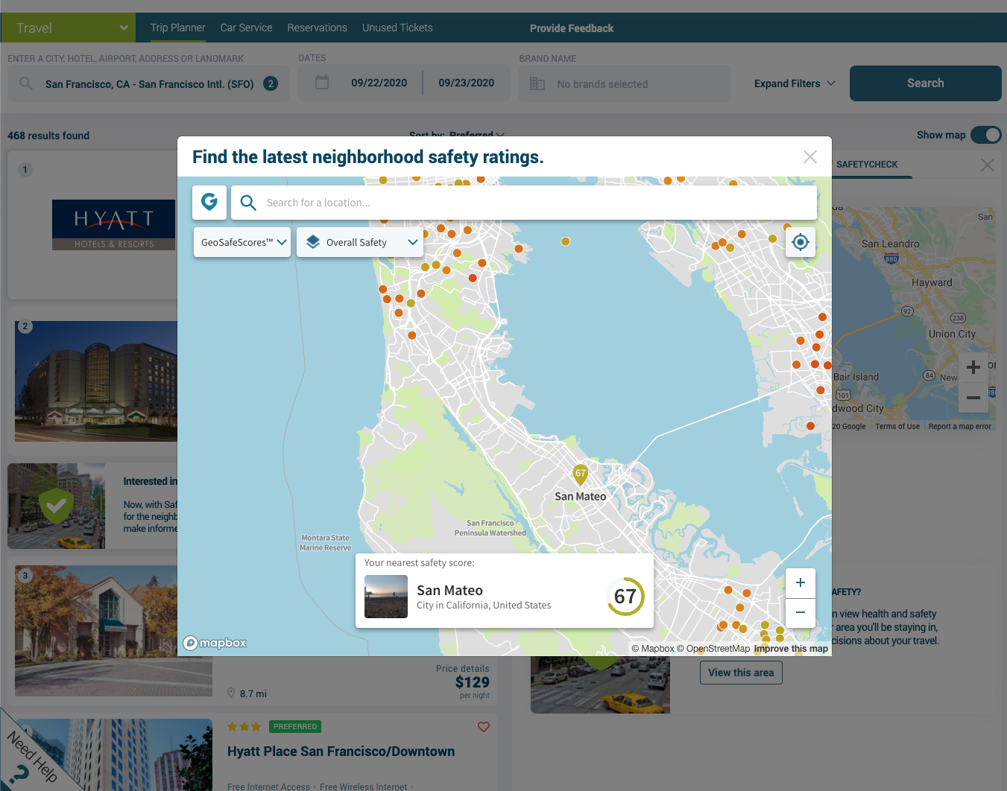Select the 09/23/2020 check-out date
1007x791 pixels.
(x=467, y=83)
